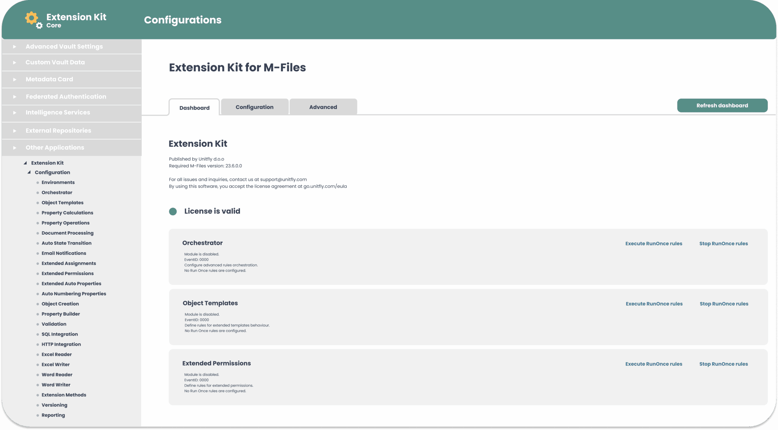Select the Dashboard tab
The image size is (778, 430).
pos(194,108)
